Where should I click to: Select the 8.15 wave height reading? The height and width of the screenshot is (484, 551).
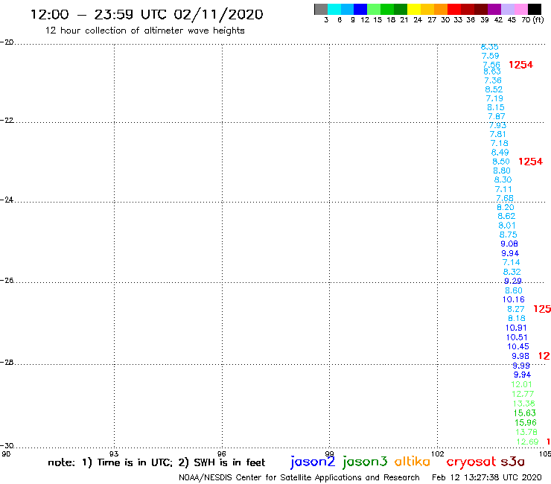tap(495, 107)
